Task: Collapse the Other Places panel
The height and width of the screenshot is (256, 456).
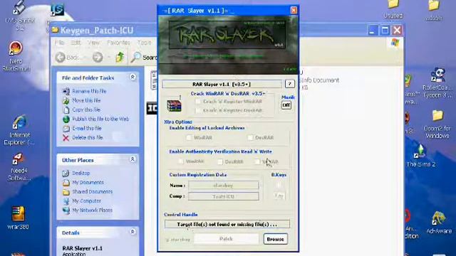Action: coord(133,159)
